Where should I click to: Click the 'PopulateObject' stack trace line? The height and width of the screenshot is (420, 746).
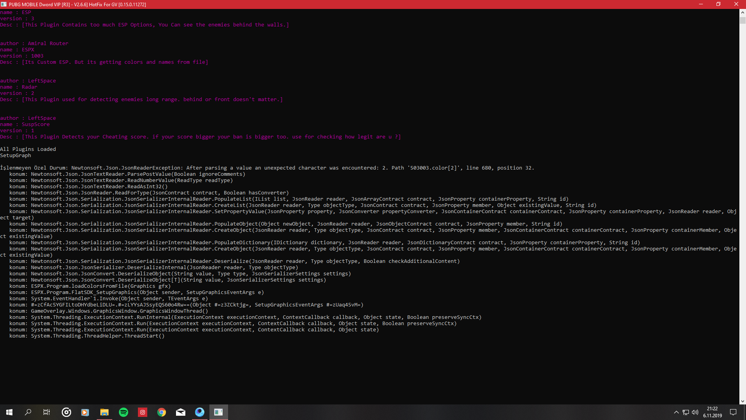coord(286,224)
